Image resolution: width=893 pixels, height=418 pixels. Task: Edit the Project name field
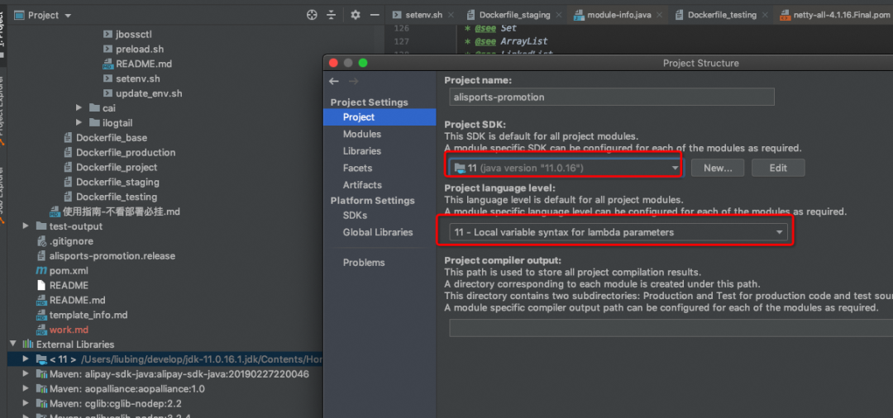pyautogui.click(x=612, y=97)
